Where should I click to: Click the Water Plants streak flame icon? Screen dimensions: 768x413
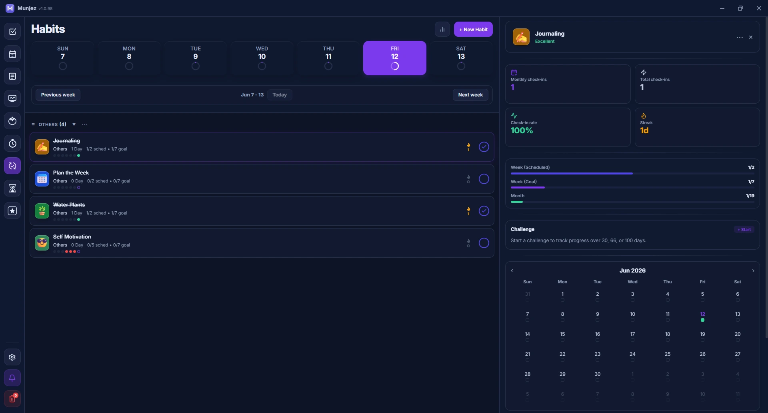[468, 209]
